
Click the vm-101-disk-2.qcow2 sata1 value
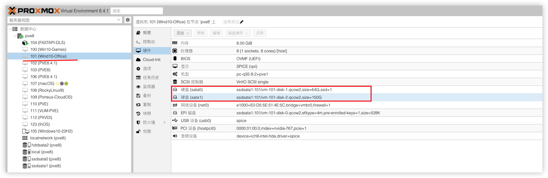[x=279, y=98]
